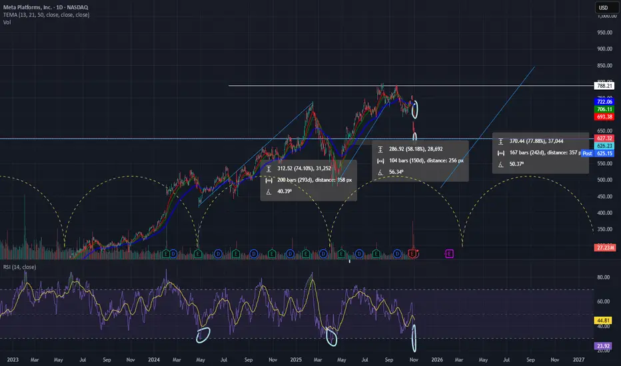The image size is (621, 366).
Task: Select the RSI (14, close) indicator legend
Action: tap(19, 267)
